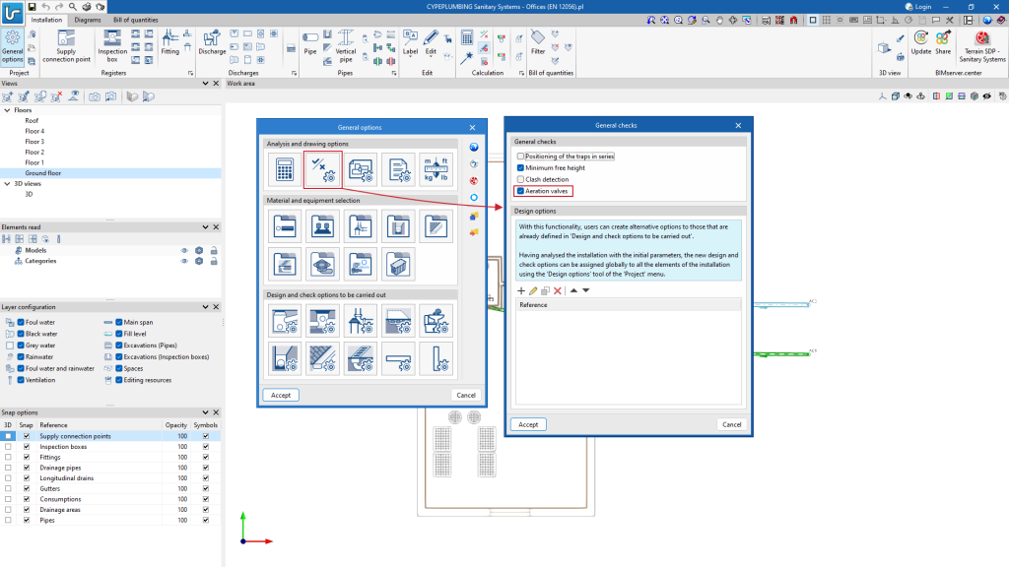Viewport: 1009px width, 567px height.
Task: Switch to Installation tab
Action: pyautogui.click(x=46, y=20)
